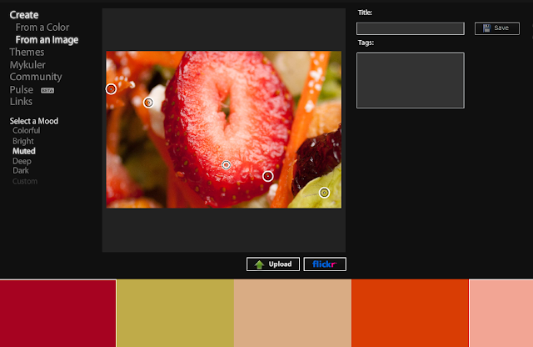Select the light salmon pink swatch
533x347 pixels.
click(x=501, y=314)
